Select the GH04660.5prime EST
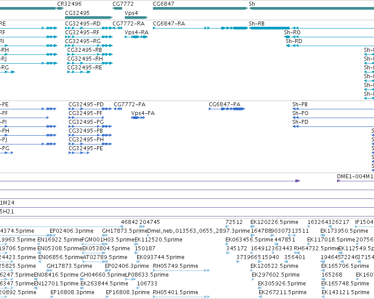Image resolution: width=374 pixels, height=299 pixels. pyautogui.click(x=103, y=275)
